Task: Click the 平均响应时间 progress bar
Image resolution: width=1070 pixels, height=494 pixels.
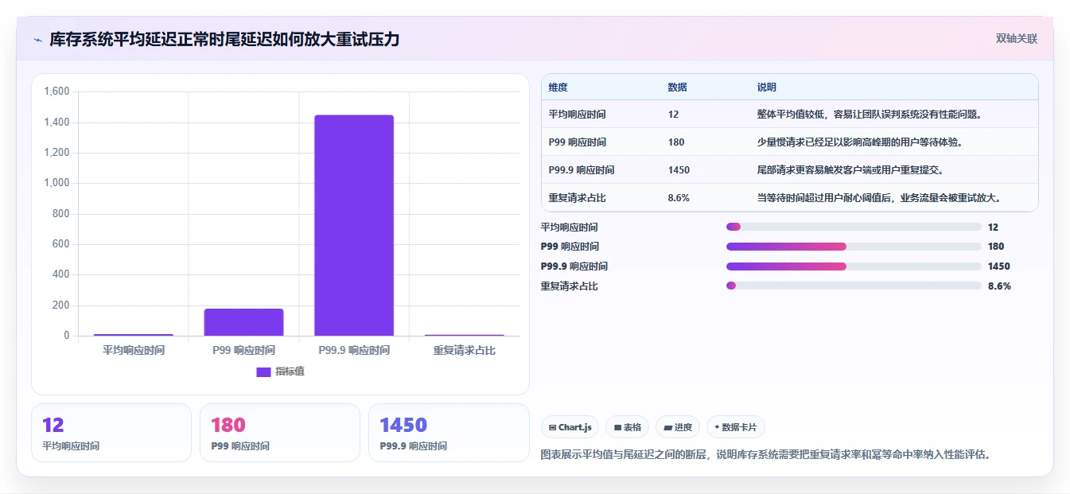Action: (854, 227)
